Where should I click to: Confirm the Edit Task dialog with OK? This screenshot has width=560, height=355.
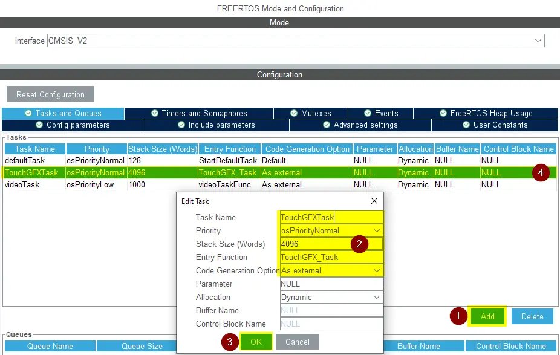(256, 342)
